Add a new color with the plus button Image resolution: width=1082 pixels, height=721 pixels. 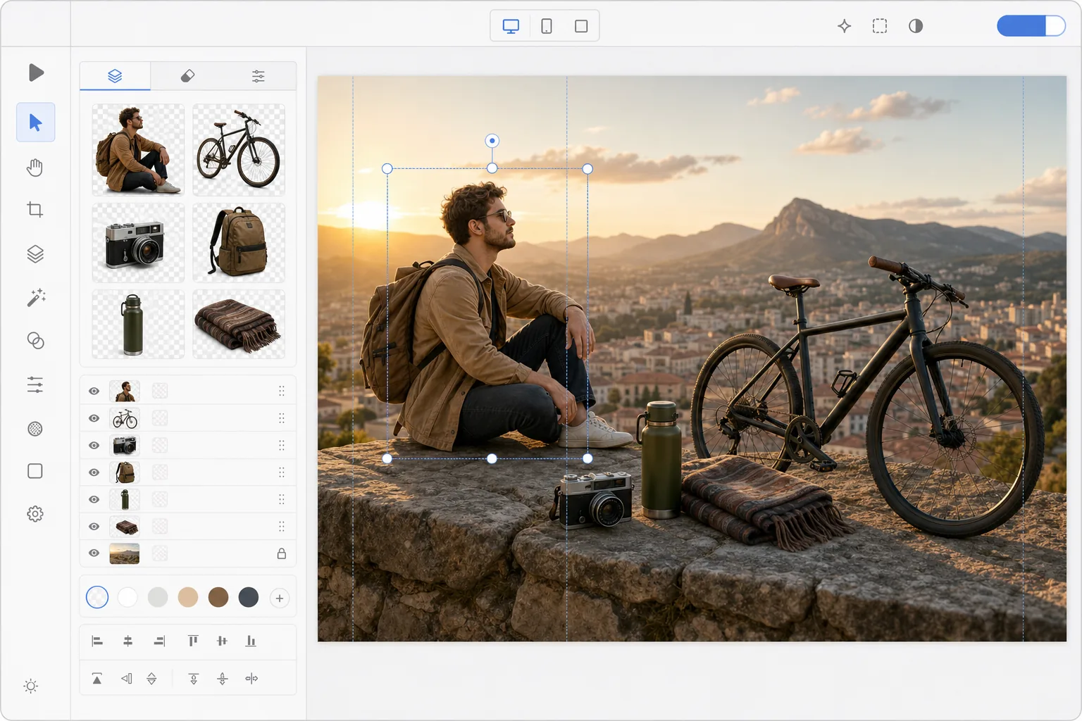(x=280, y=598)
